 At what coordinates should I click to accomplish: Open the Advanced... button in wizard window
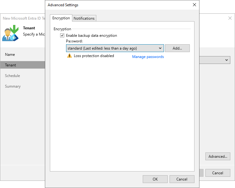218,157
